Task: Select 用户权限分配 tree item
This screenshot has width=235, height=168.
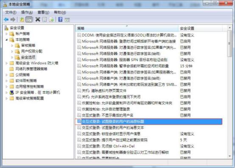Action: coord(32,51)
